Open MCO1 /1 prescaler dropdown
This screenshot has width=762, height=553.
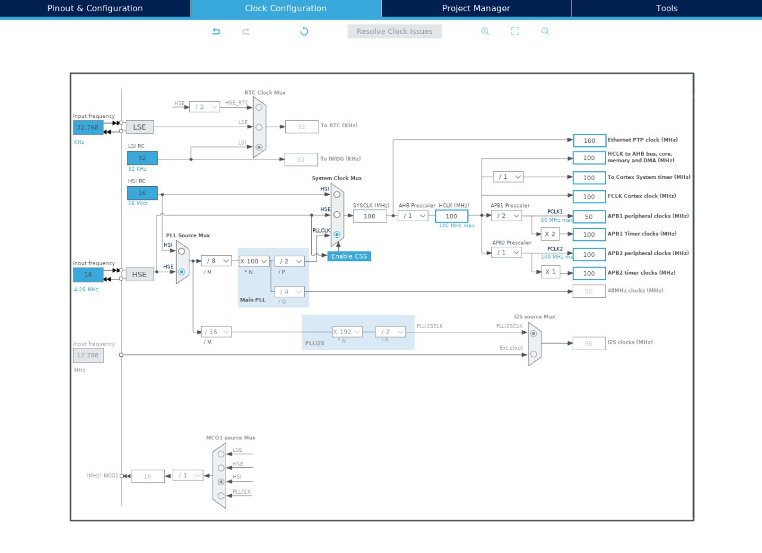click(188, 476)
